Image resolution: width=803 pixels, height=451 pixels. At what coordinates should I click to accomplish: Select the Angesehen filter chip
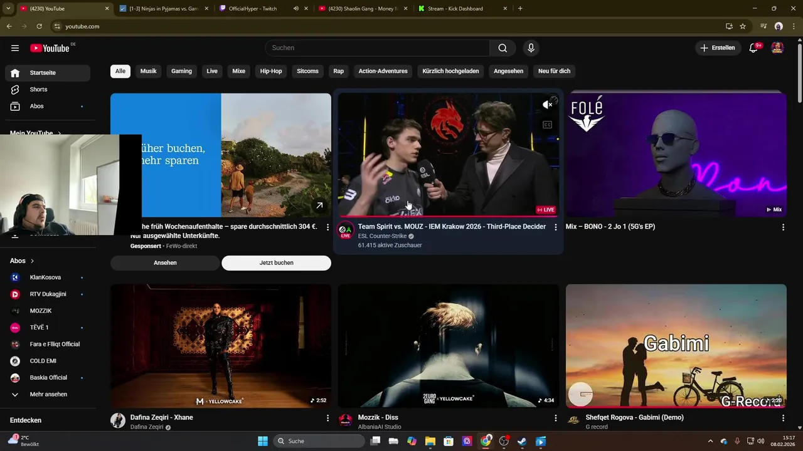coord(508,71)
